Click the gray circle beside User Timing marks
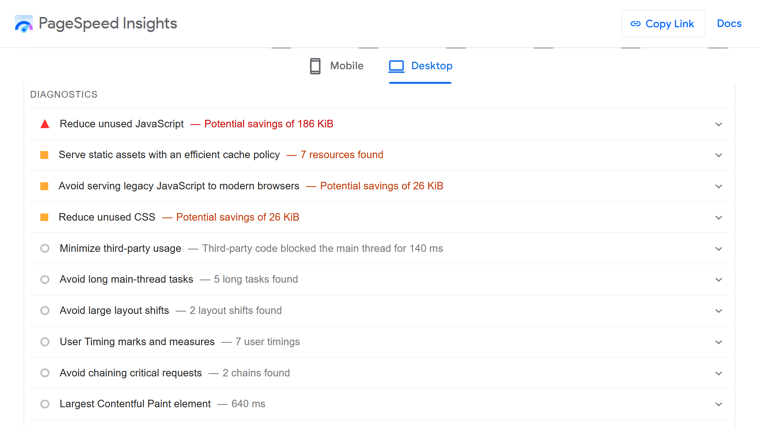This screenshot has height=427, width=759. click(x=45, y=342)
